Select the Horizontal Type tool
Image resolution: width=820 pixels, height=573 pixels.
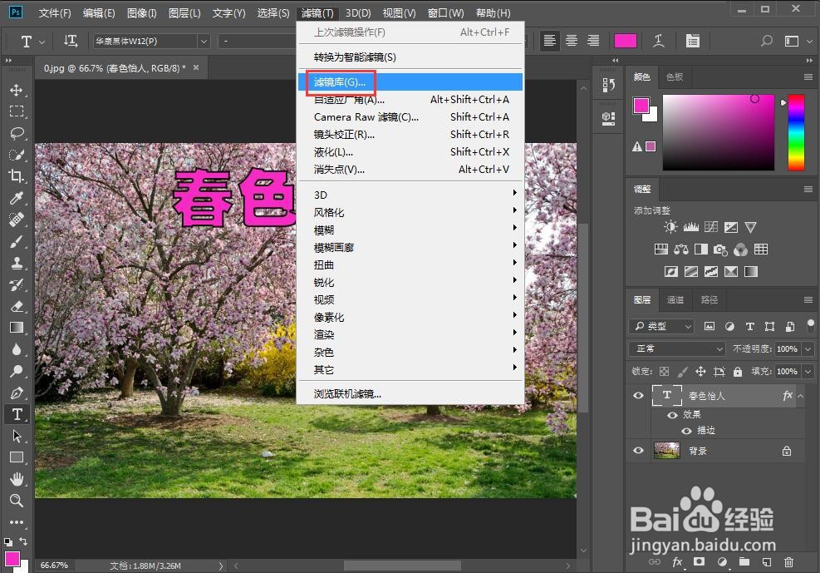click(17, 413)
